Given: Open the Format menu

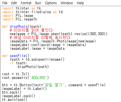Looking at the screenshot, I should [x=26, y=3].
